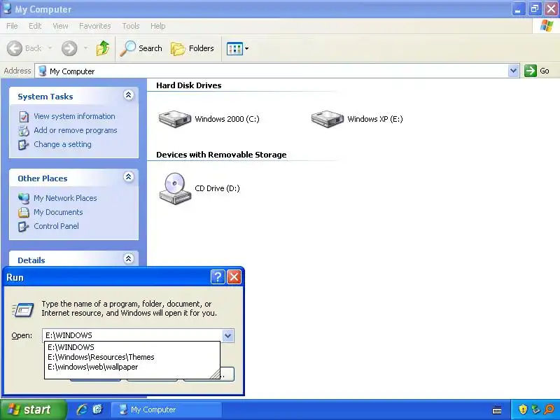
Task: Click the Back toolbar button
Action: 24,48
